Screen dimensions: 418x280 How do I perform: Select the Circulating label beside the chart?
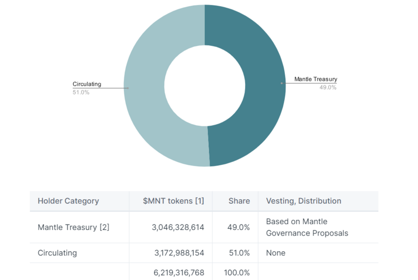[87, 84]
